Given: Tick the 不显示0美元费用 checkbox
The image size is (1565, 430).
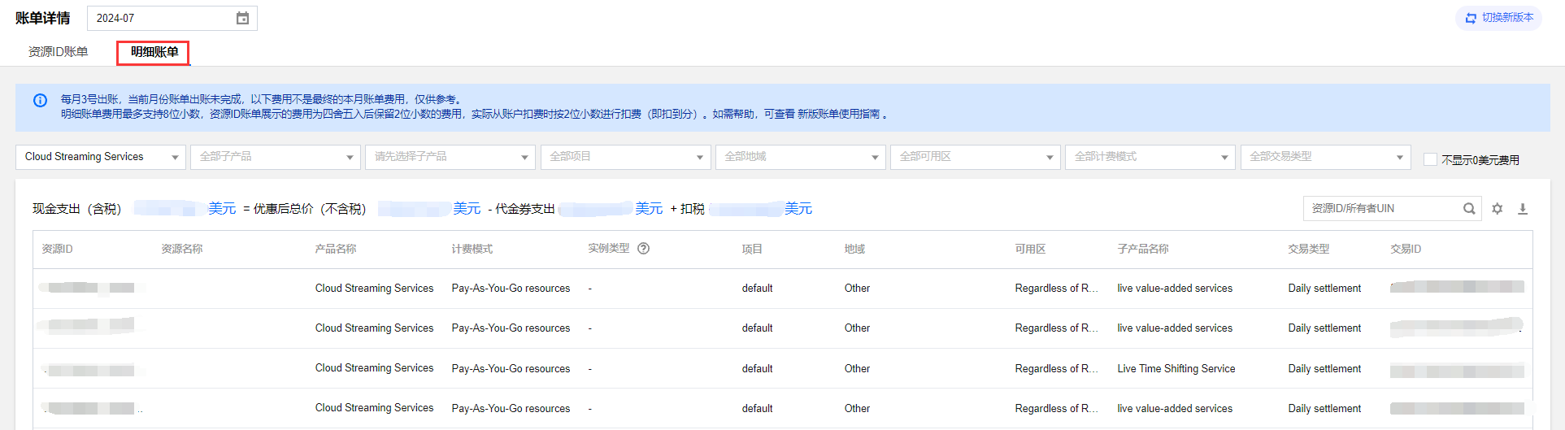Looking at the screenshot, I should [1430, 159].
